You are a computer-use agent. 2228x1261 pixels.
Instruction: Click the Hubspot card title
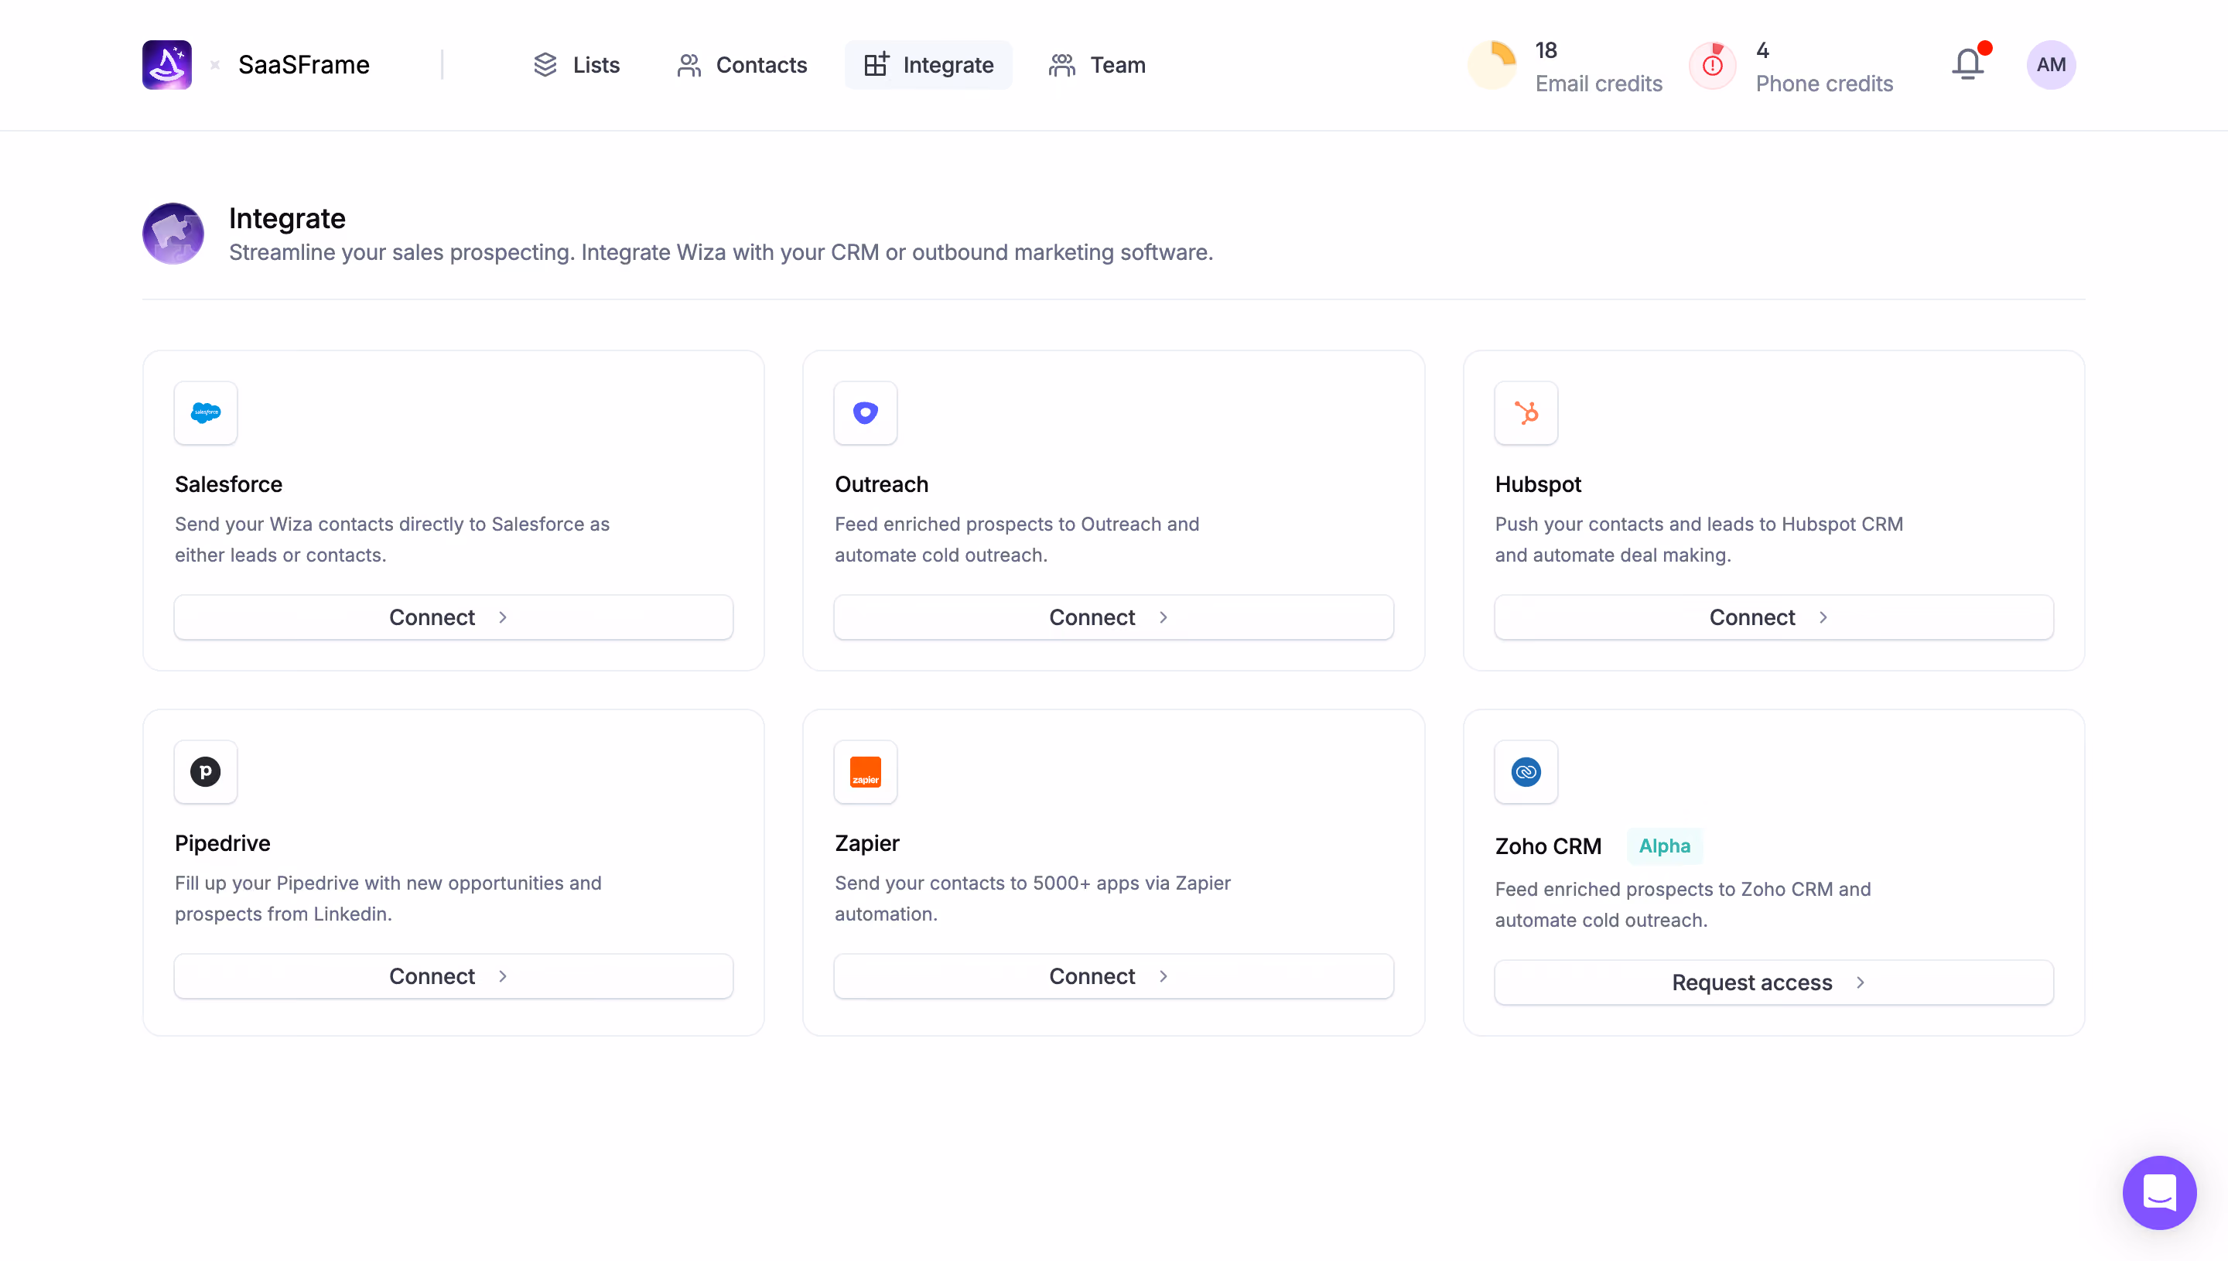(x=1538, y=484)
